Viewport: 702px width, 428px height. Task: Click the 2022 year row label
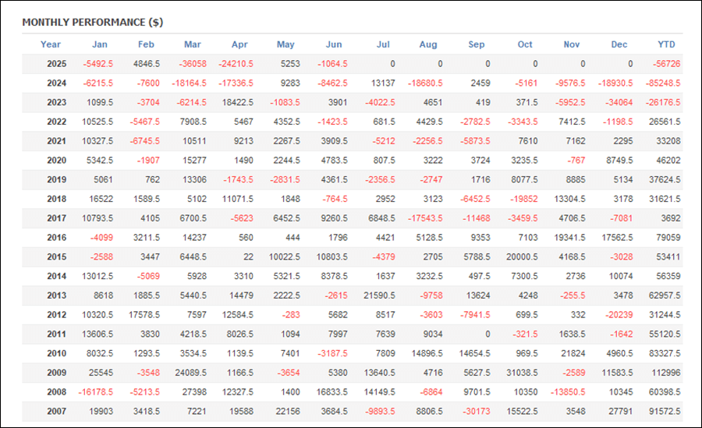[56, 122]
